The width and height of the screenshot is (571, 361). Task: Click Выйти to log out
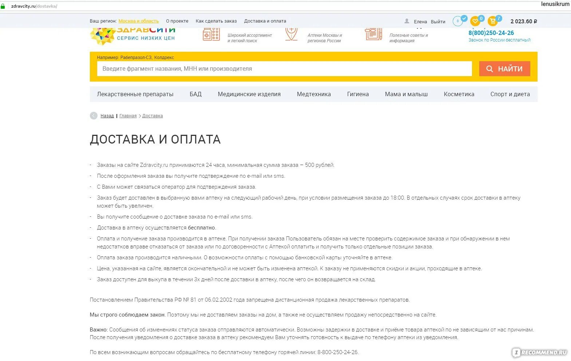pyautogui.click(x=438, y=21)
